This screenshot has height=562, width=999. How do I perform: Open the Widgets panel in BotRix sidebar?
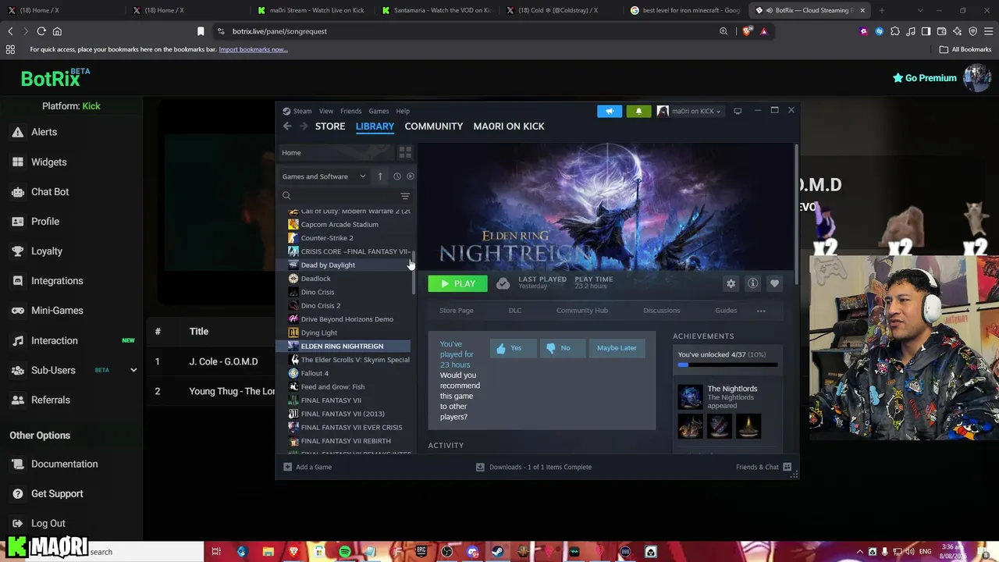click(48, 162)
